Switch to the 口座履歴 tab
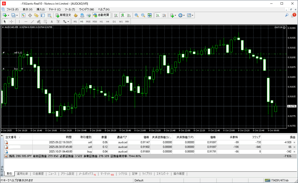 tap(38, 174)
